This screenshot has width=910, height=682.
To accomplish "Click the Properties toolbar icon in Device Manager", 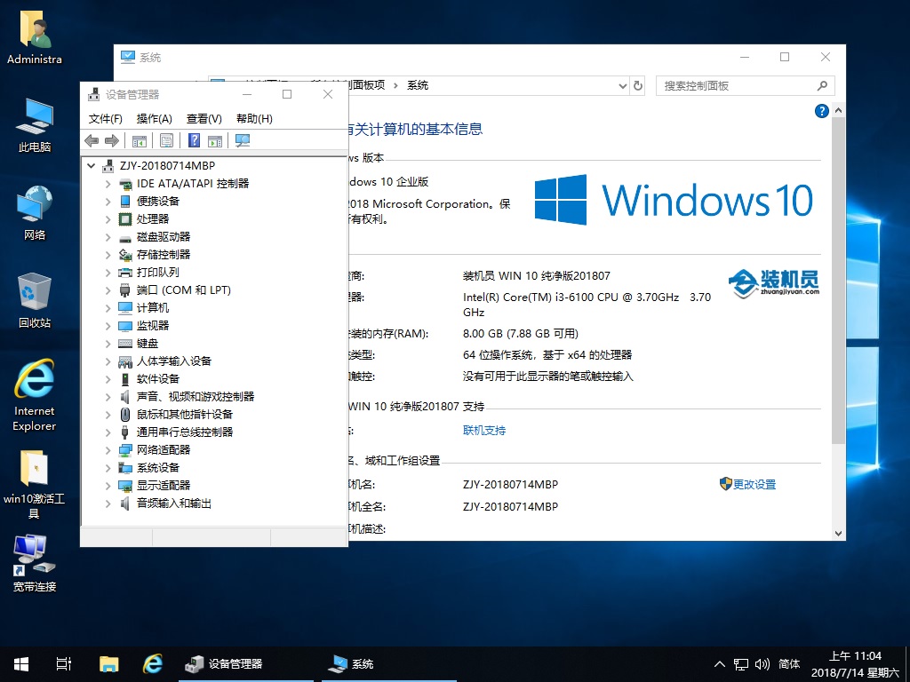I will tap(166, 141).
